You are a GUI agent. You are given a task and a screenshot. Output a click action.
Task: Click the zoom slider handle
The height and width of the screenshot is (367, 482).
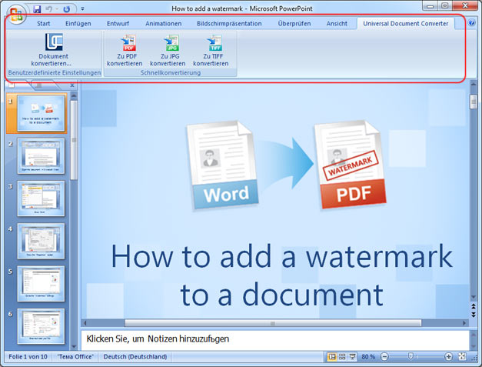(x=410, y=357)
